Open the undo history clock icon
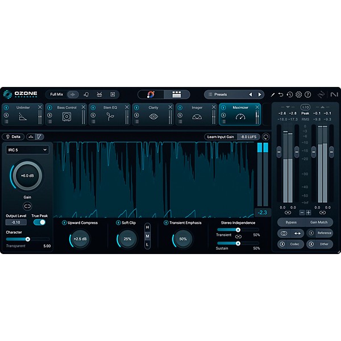The image size is (341, 341). point(290,94)
